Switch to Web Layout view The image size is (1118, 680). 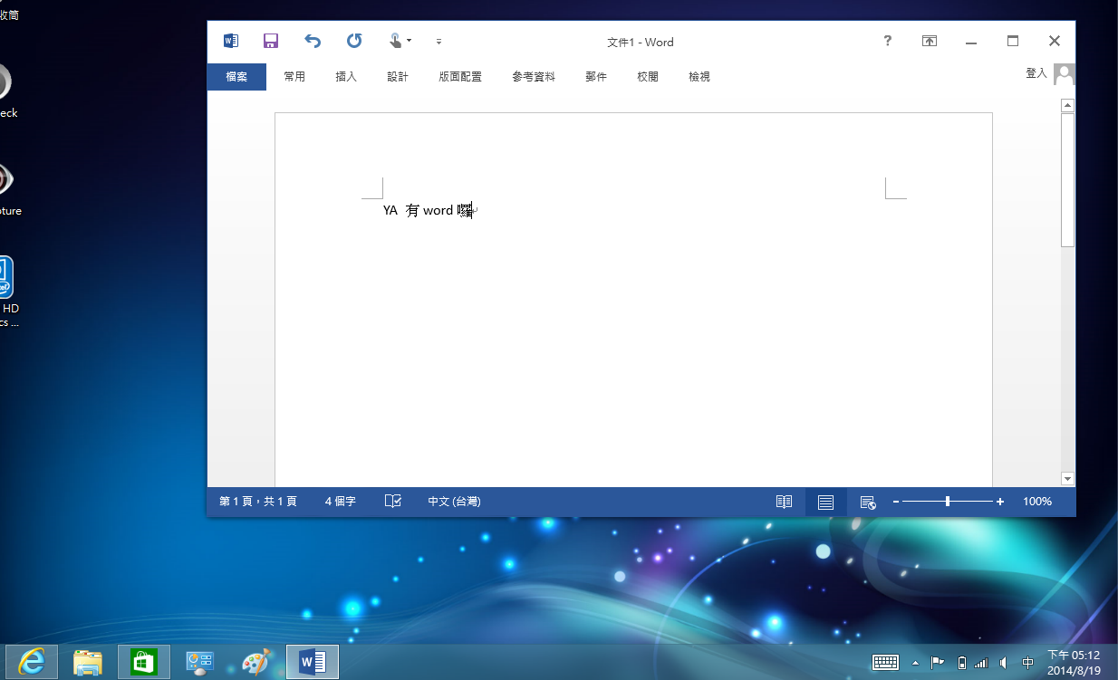[867, 502]
